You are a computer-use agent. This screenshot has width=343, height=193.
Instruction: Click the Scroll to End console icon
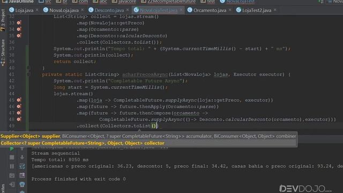coord(22,175)
